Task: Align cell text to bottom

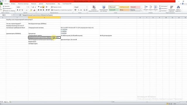Action: pyautogui.click(x=43, y=7)
